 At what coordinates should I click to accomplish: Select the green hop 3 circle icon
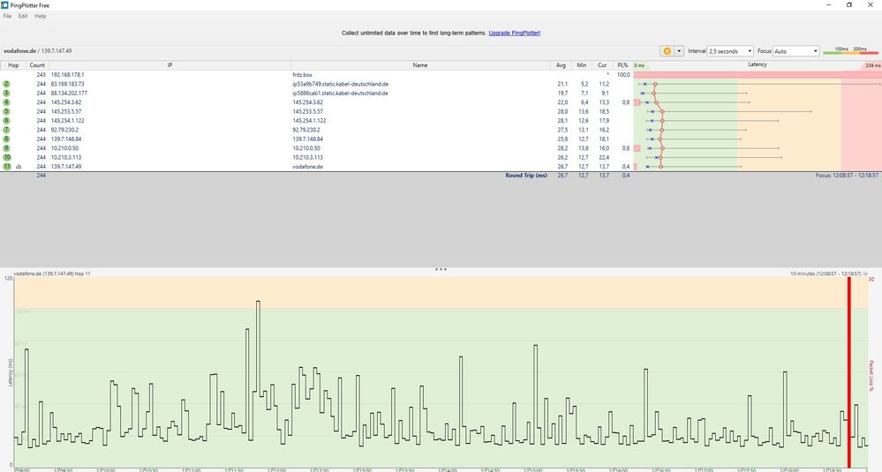(7, 94)
